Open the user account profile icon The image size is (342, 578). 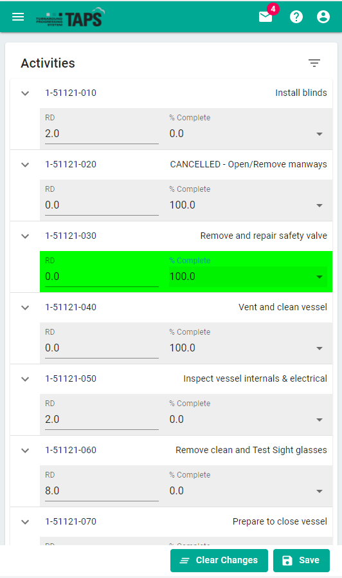point(323,17)
